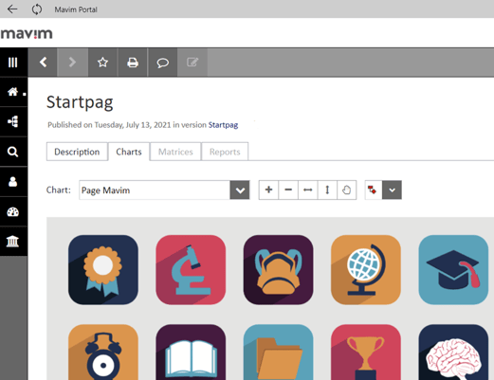Expand the chart legend dropdown arrow
Image resolution: width=494 pixels, height=380 pixels.
coord(392,190)
